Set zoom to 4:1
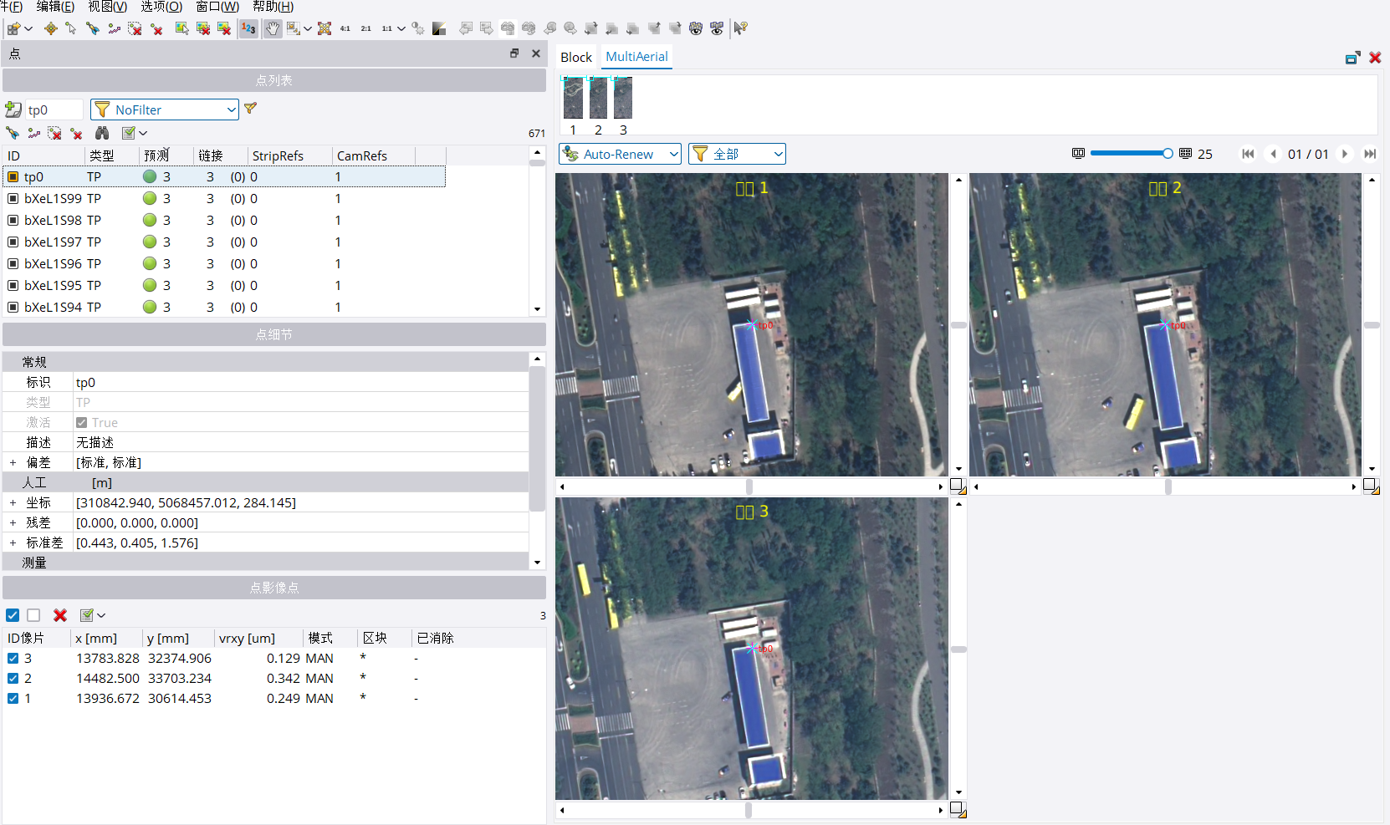The width and height of the screenshot is (1390, 825). tap(345, 28)
